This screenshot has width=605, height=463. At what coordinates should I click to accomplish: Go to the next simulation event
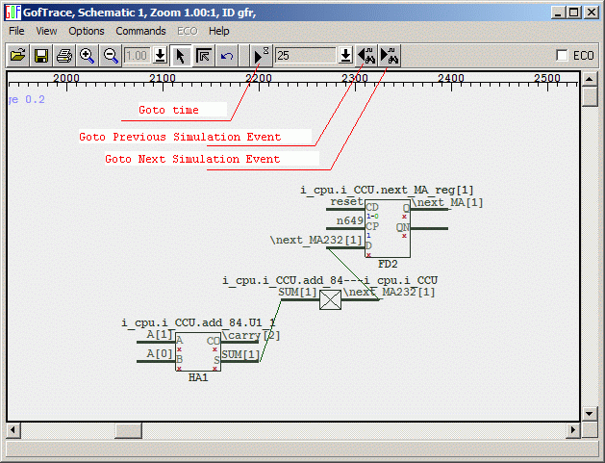390,56
